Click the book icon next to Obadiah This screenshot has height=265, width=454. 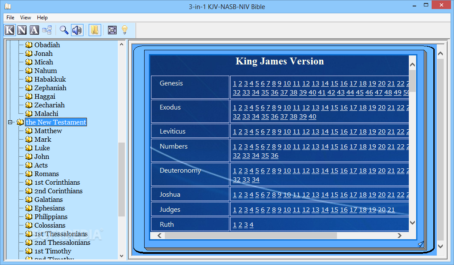[29, 45]
